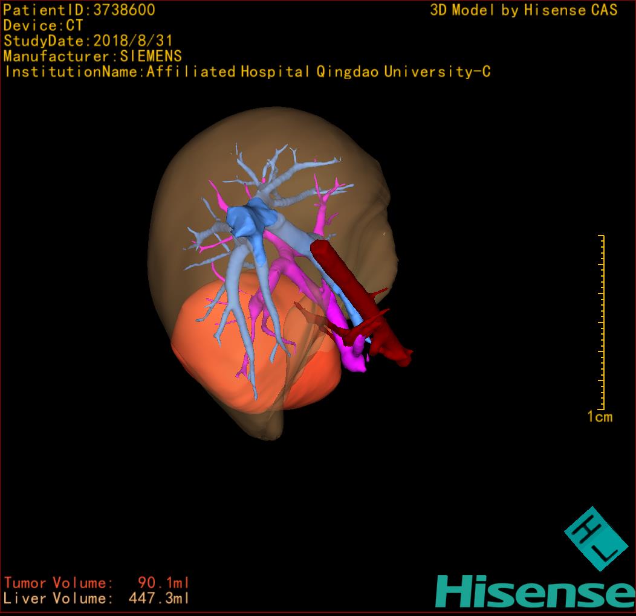Click the StudyDate:2018/8/31 text

[88, 41]
